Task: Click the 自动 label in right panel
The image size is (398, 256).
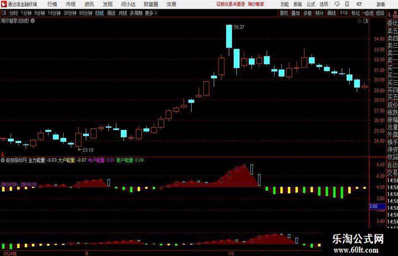Action: (393, 166)
